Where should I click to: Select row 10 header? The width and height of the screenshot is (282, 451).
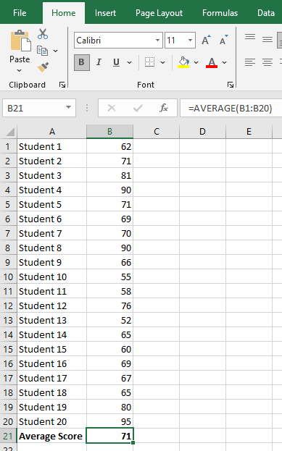click(8, 277)
